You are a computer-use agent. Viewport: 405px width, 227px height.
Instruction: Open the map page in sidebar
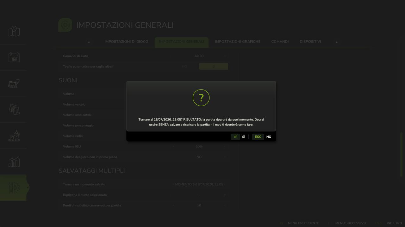point(14,31)
